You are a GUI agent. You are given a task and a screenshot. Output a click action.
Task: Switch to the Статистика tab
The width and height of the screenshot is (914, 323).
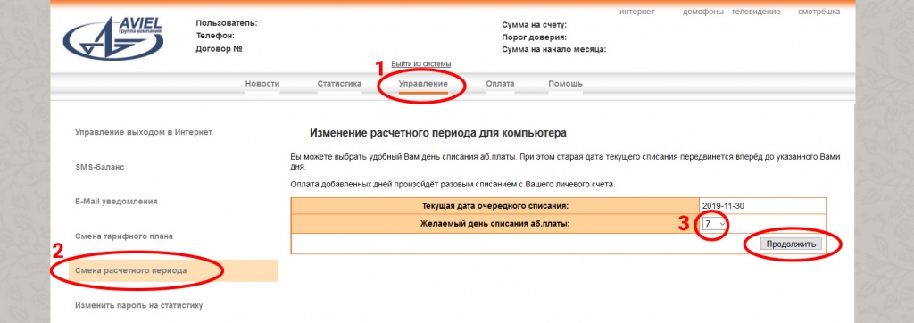coord(339,84)
